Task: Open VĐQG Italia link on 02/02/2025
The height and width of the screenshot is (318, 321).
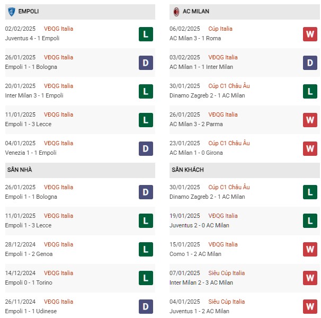Action: pyautogui.click(x=58, y=29)
